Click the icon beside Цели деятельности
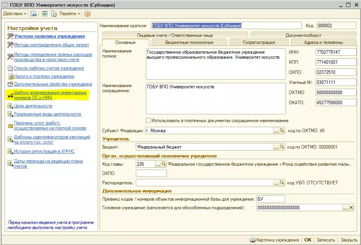 coord(10,106)
